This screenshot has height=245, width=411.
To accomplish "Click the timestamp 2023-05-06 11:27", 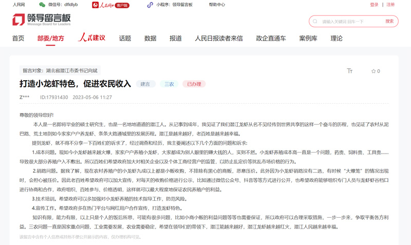I will click(92, 97).
